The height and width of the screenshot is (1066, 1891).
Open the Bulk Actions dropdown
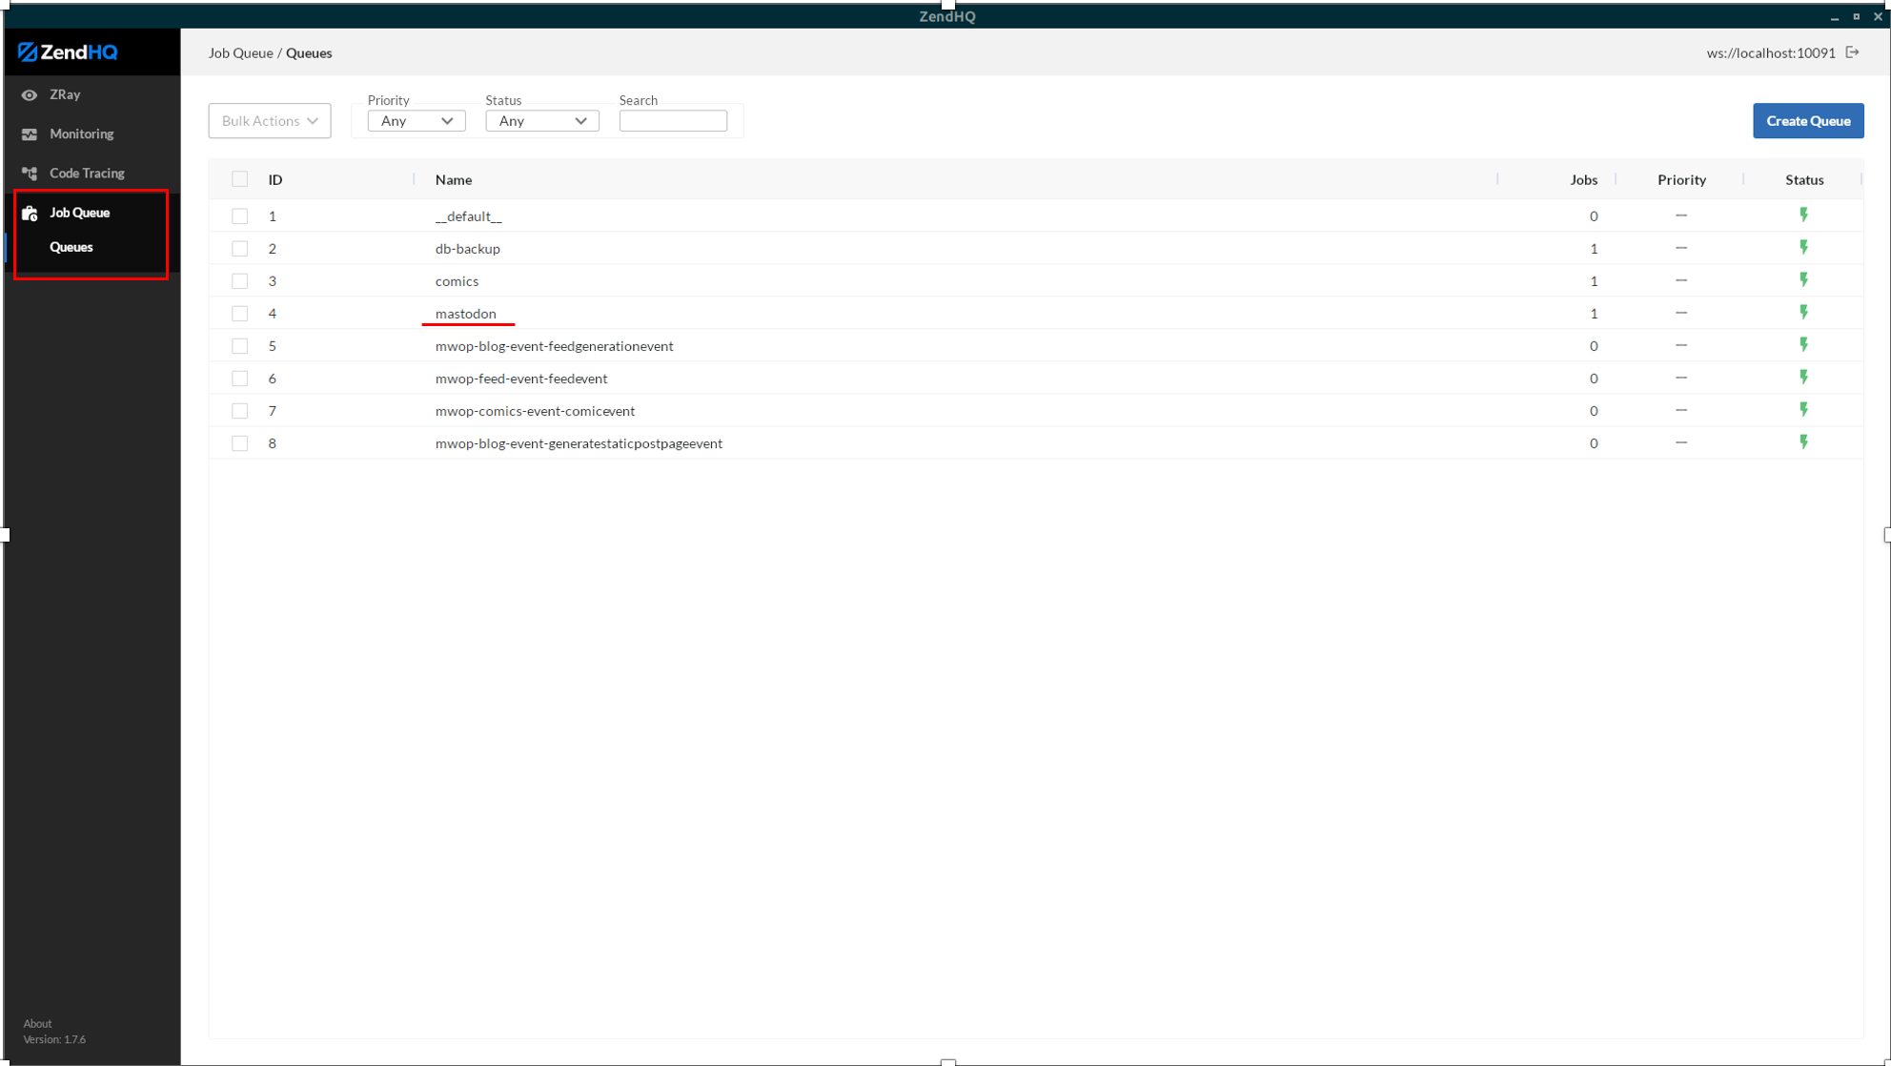(270, 121)
